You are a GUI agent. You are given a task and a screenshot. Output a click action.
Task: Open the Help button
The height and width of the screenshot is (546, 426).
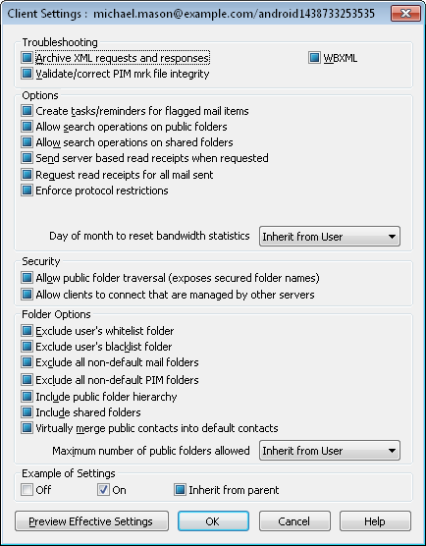coord(375,521)
